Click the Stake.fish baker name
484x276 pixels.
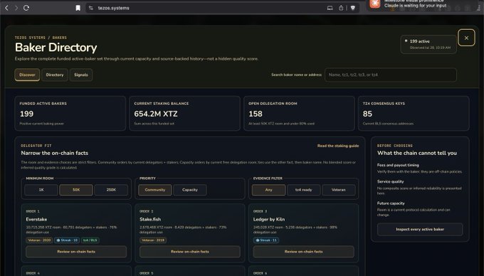[150, 219]
